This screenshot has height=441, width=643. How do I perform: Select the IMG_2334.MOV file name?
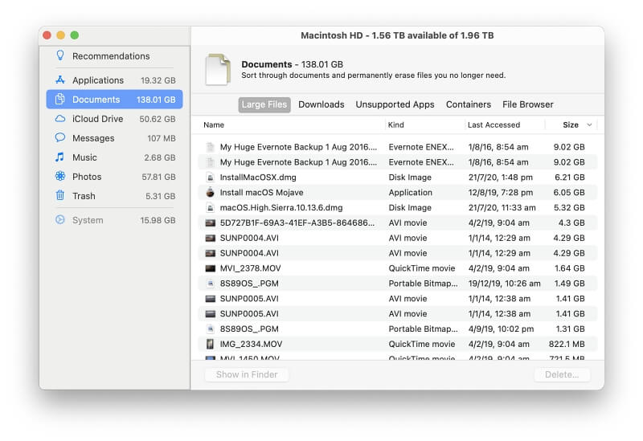[x=251, y=344]
